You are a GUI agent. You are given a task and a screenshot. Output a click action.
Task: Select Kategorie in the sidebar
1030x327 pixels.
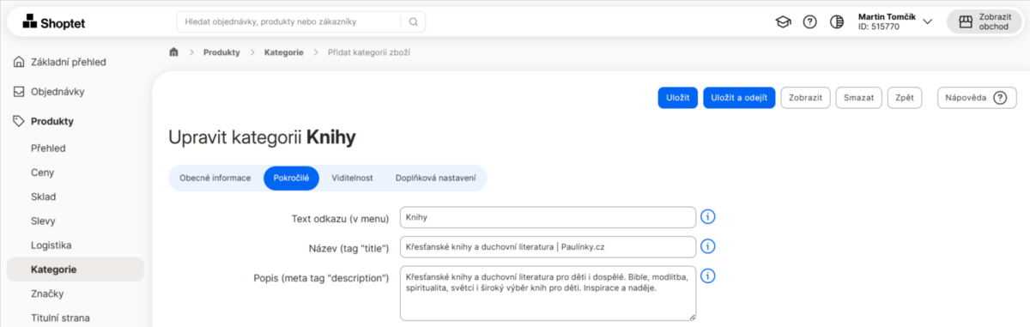76,269
